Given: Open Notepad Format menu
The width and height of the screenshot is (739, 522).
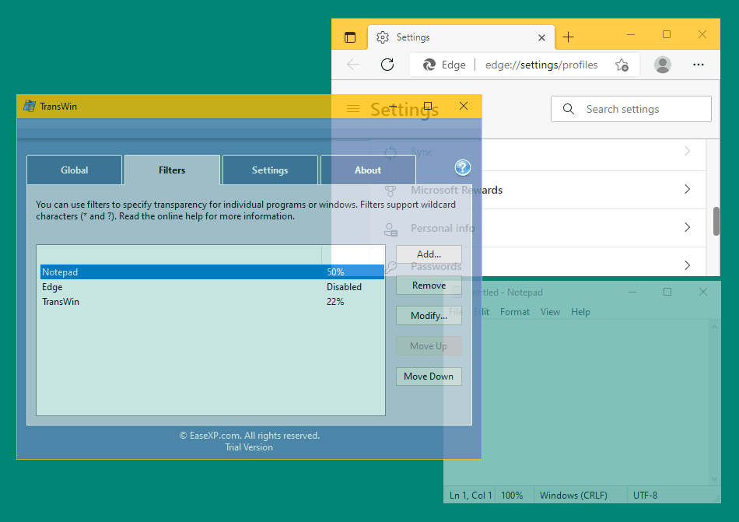Looking at the screenshot, I should tap(515, 312).
